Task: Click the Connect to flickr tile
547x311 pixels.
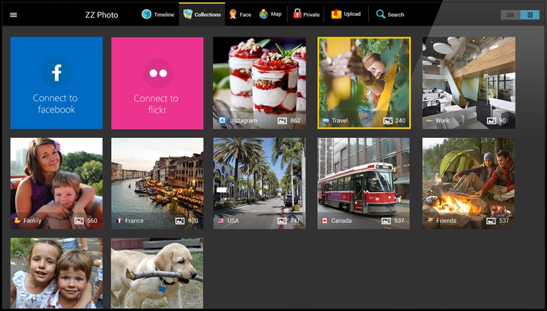Action: tap(157, 83)
